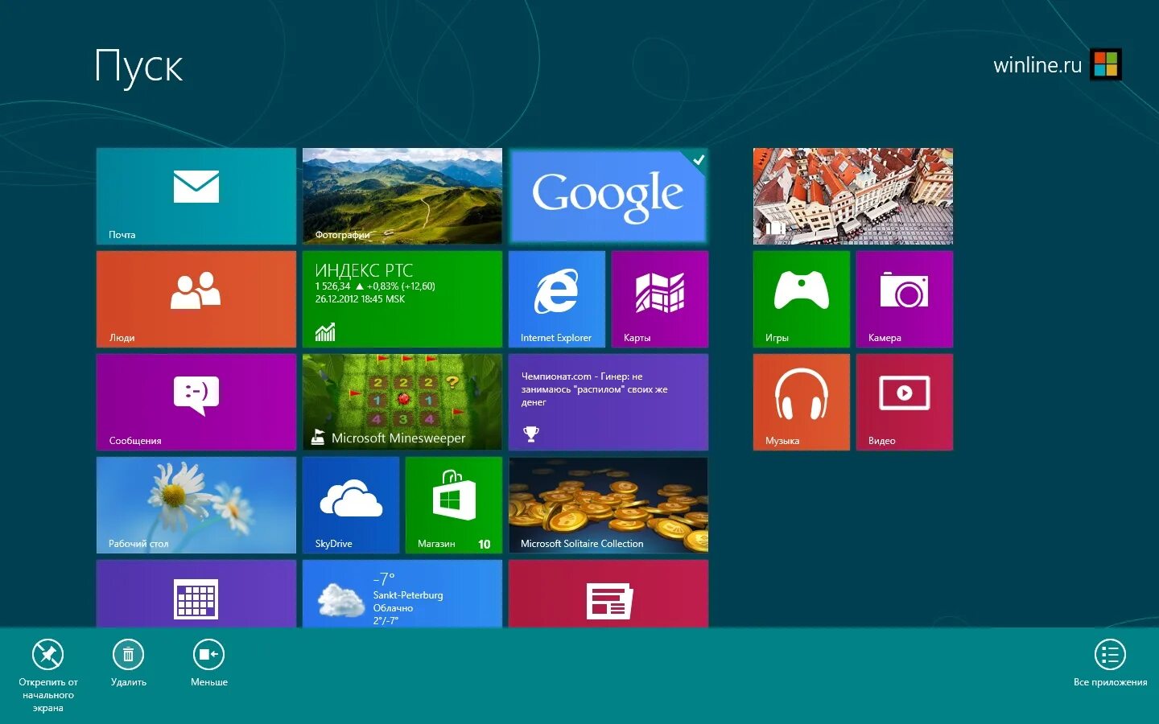The width and height of the screenshot is (1159, 724).
Task: Open the Почта mail tile
Action: point(196,196)
